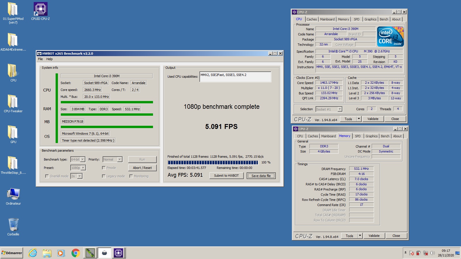
Task: Toggle the Pmode checkbox
Action: coord(104,168)
